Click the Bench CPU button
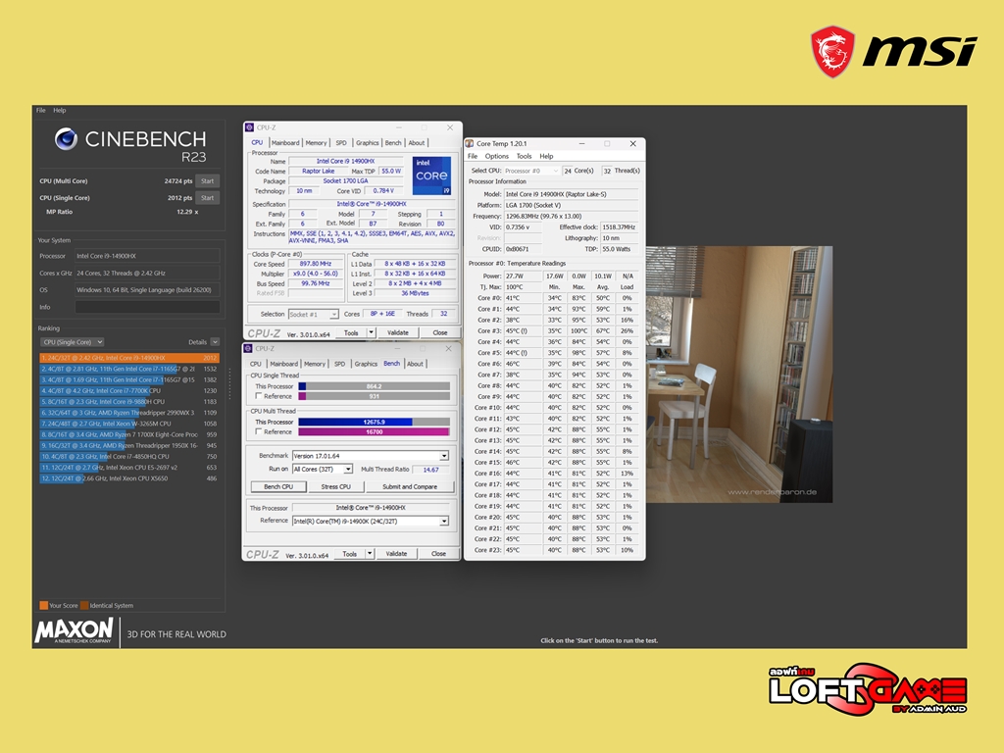The width and height of the screenshot is (1004, 753). point(278,486)
